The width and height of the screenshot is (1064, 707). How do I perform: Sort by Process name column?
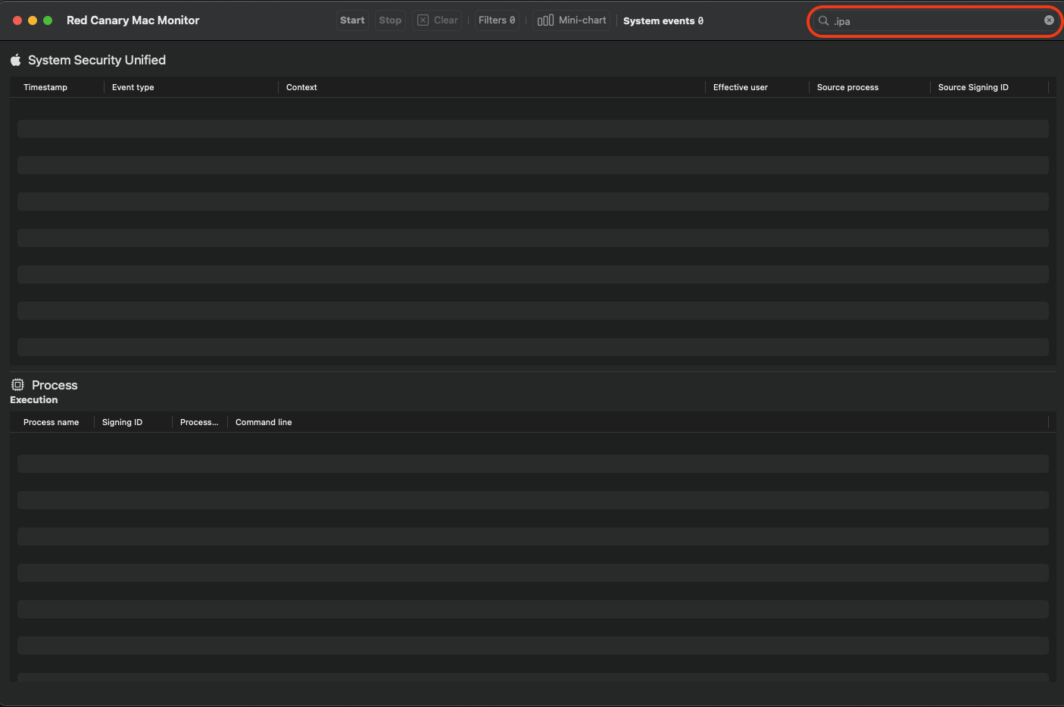[51, 422]
